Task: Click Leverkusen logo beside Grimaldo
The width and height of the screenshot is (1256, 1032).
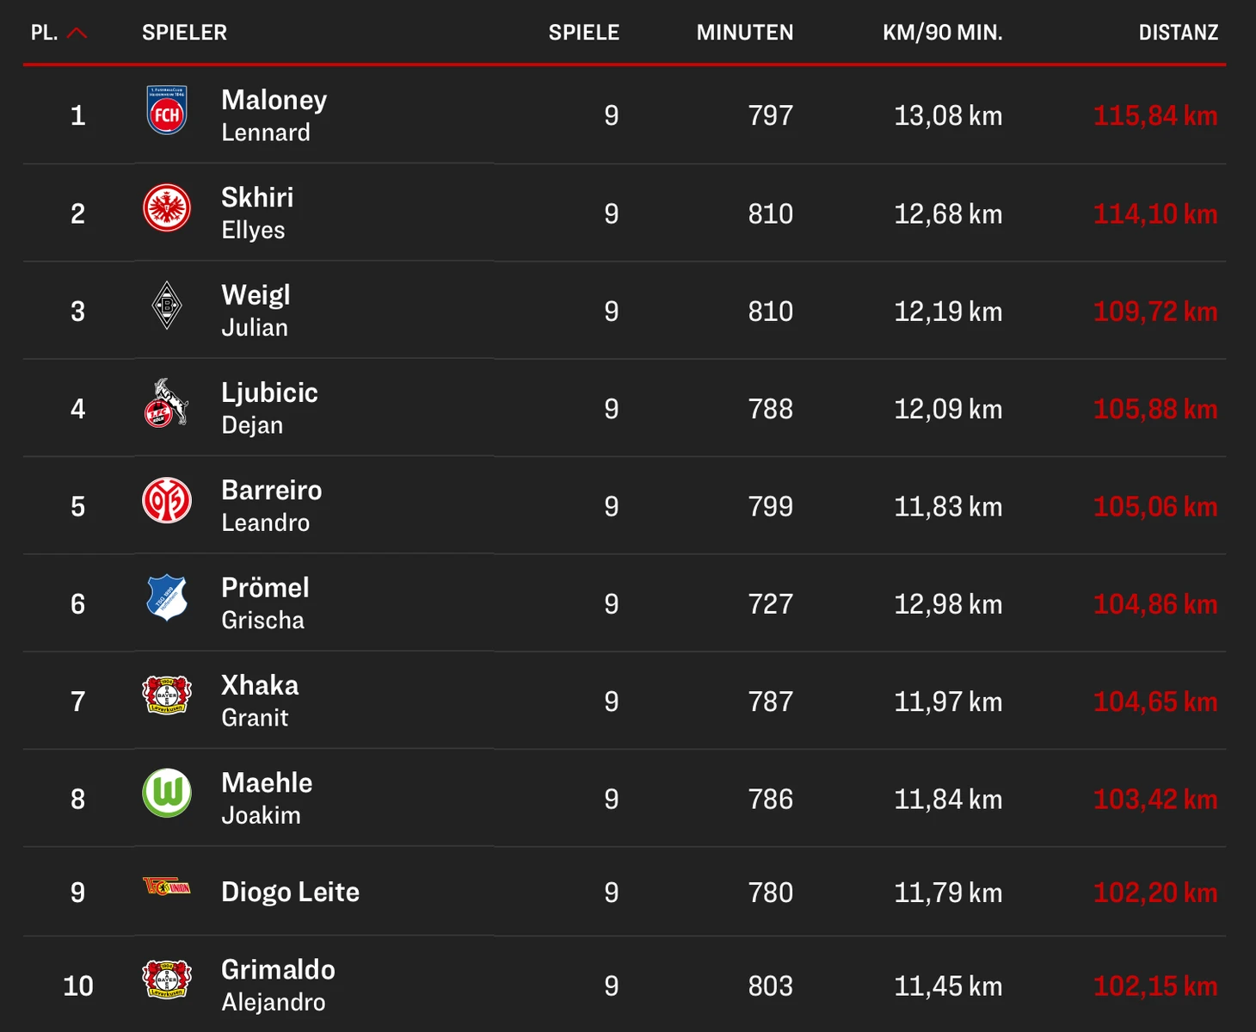Action: (167, 979)
